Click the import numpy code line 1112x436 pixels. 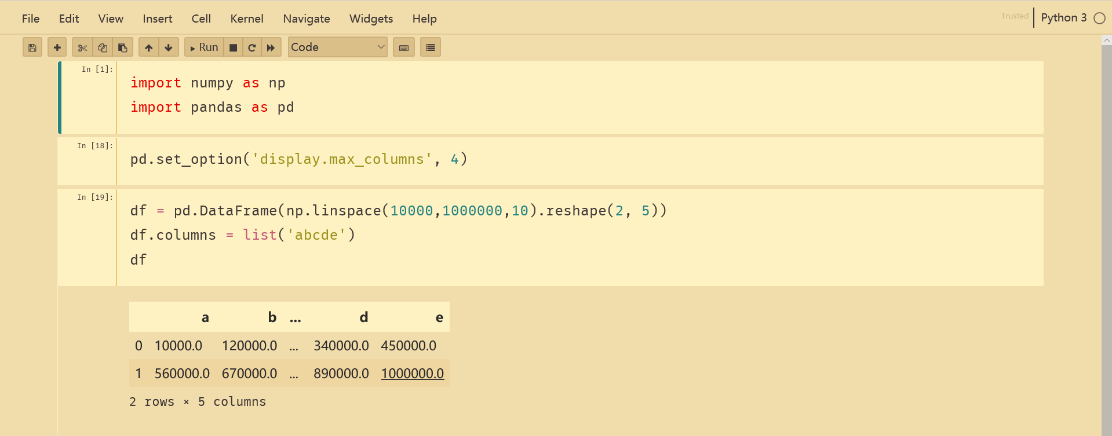tap(208, 83)
